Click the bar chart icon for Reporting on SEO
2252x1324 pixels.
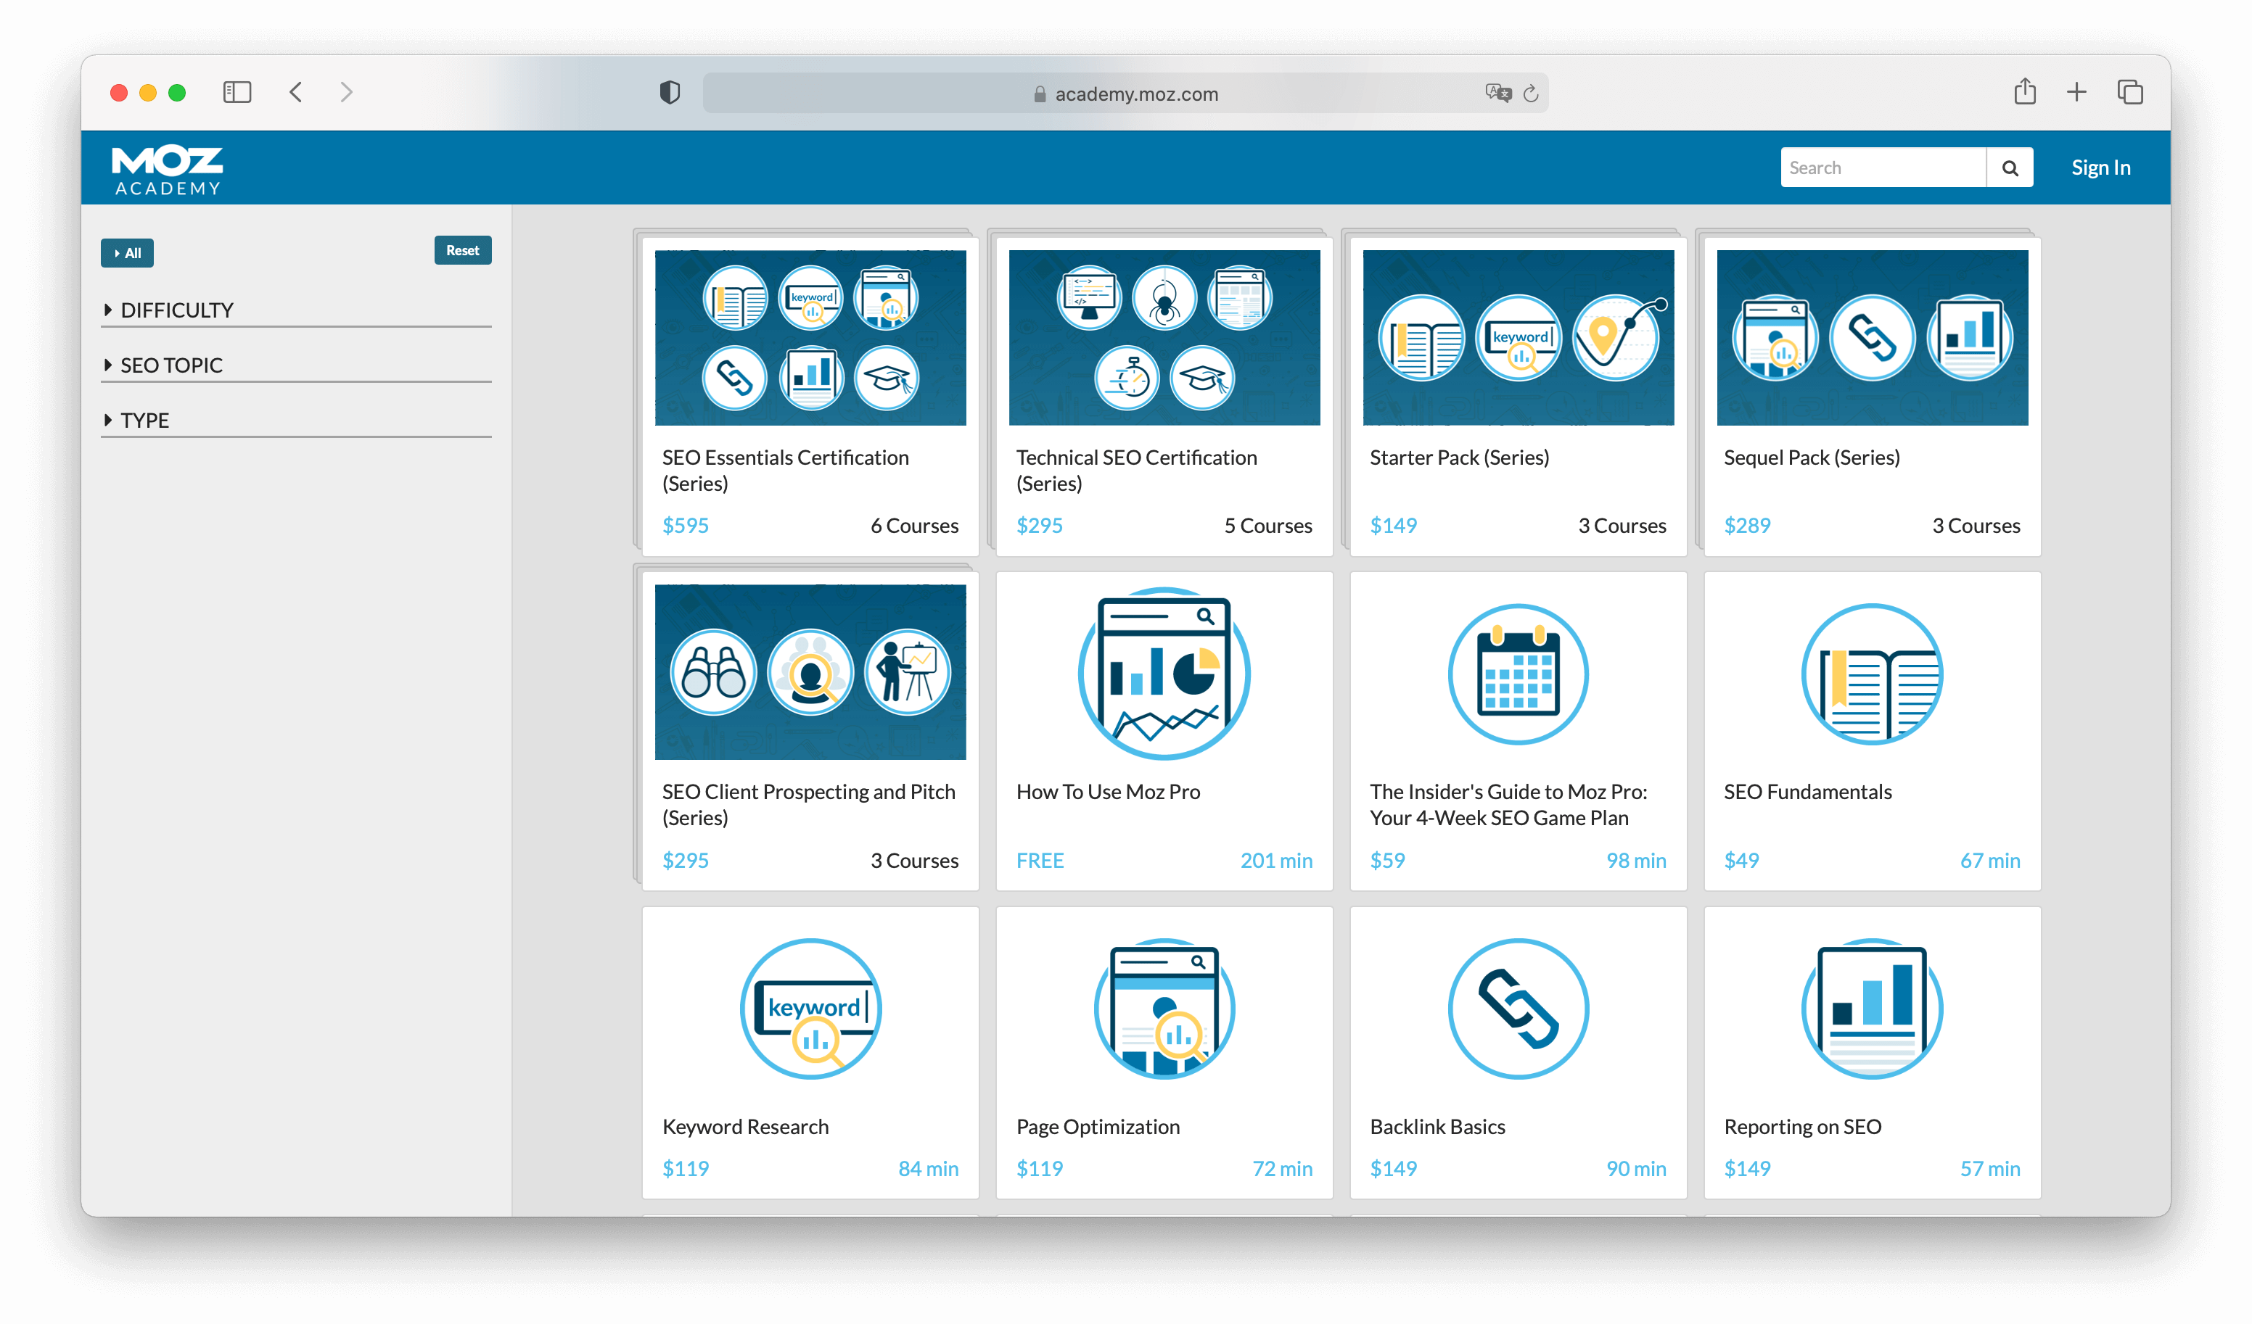(x=1871, y=1009)
